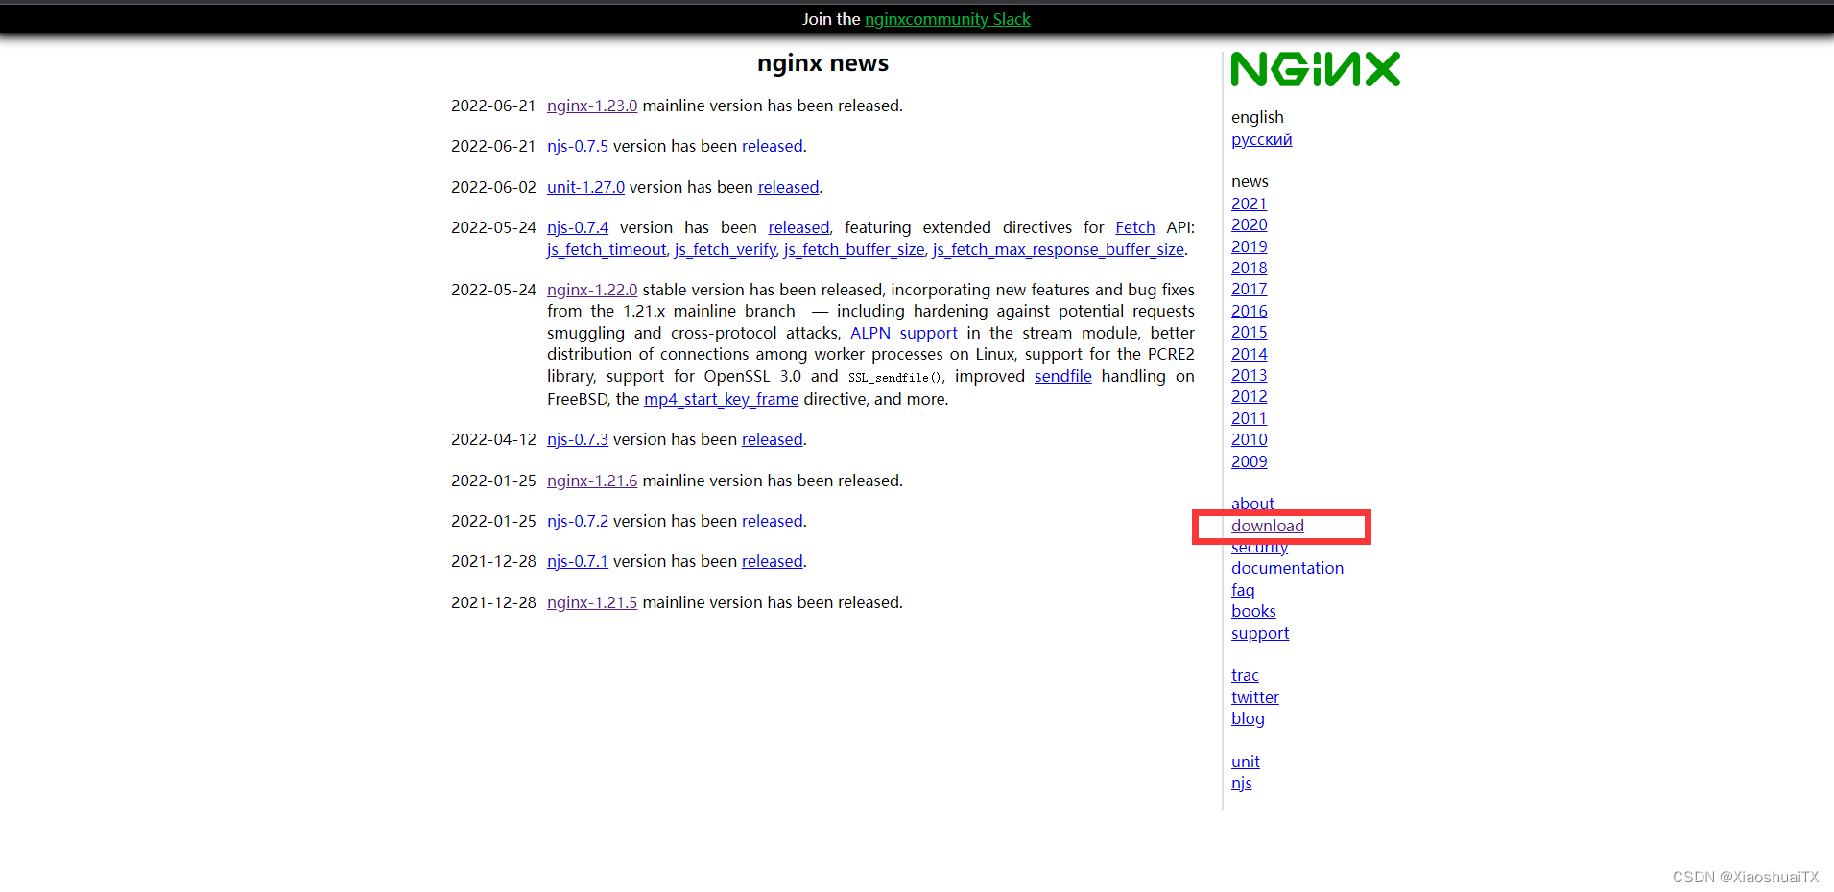Open the 2019 news archive
Image resolution: width=1834 pixels, height=892 pixels.
click(1250, 246)
